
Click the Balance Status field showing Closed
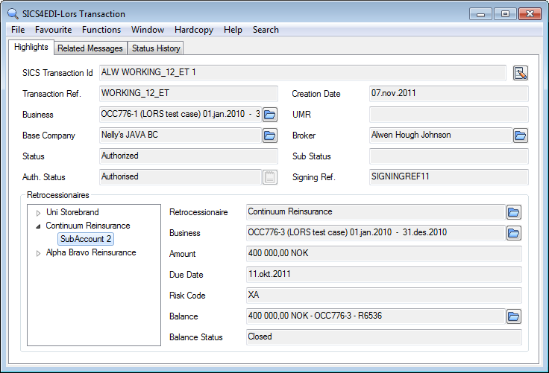tap(383, 337)
